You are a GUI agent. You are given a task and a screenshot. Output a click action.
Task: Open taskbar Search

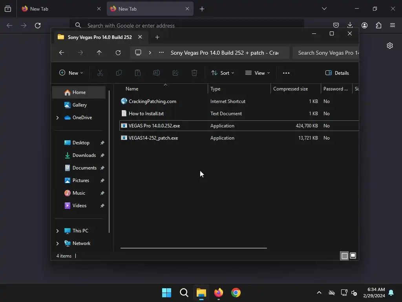pyautogui.click(x=184, y=293)
